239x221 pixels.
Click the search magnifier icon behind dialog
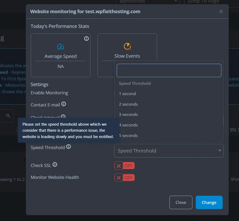8,116
